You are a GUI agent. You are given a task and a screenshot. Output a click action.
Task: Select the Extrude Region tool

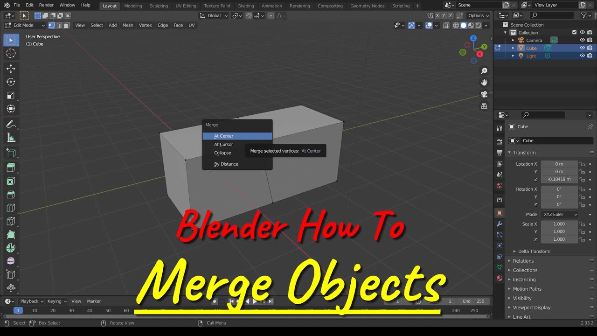point(11,168)
